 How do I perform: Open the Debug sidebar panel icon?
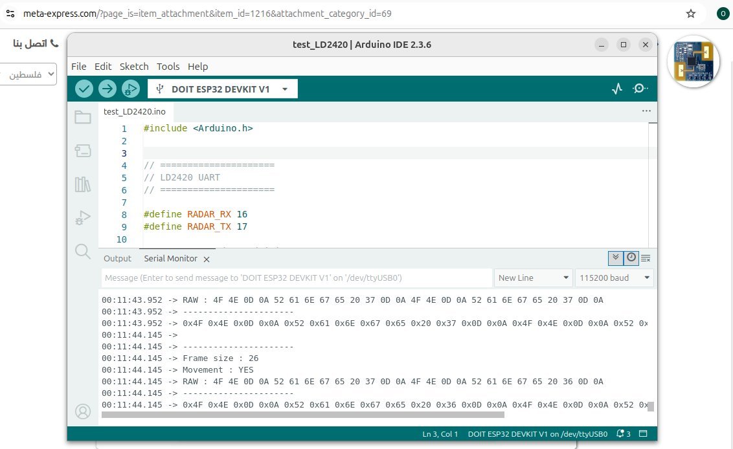(x=83, y=218)
